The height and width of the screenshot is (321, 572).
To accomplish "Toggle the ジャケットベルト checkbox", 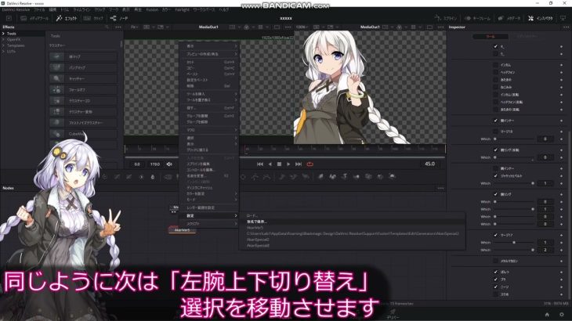I will [495, 176].
